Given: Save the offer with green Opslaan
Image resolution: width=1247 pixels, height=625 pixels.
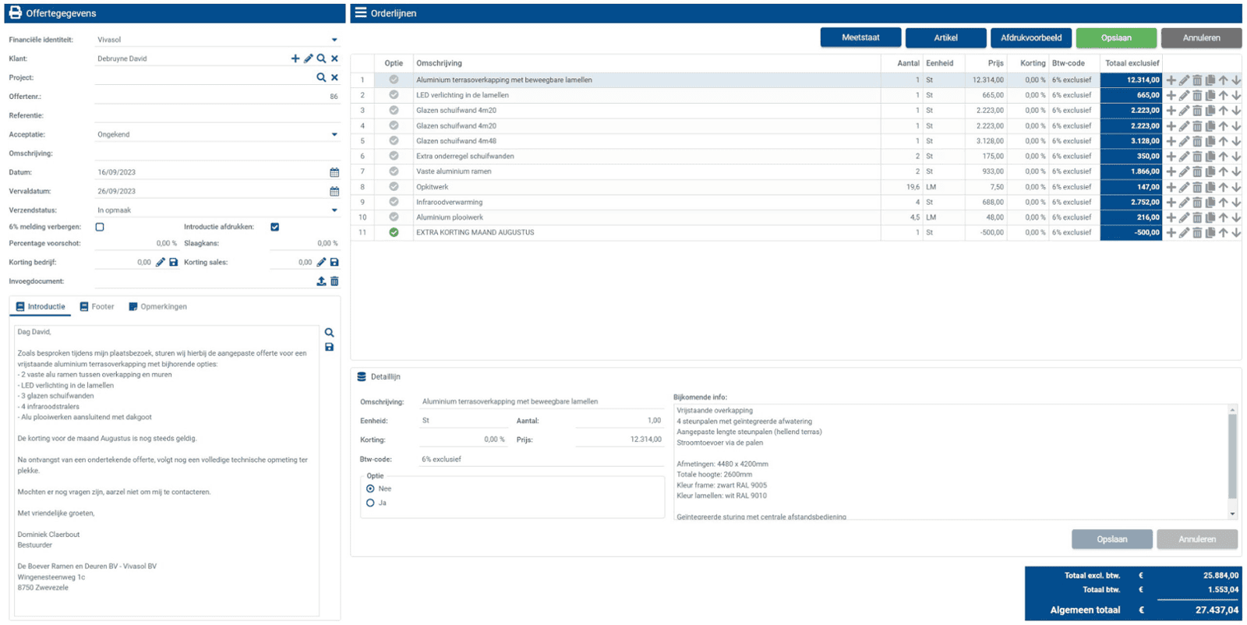Looking at the screenshot, I should [x=1116, y=37].
